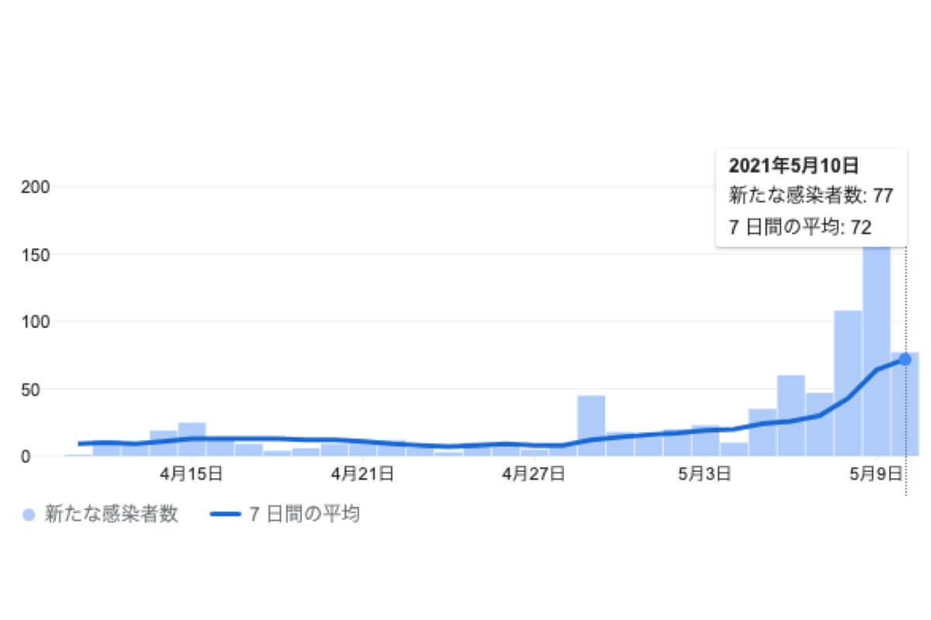
Task: Click the tooltip date 2021年5月10日
Action: tap(793, 165)
